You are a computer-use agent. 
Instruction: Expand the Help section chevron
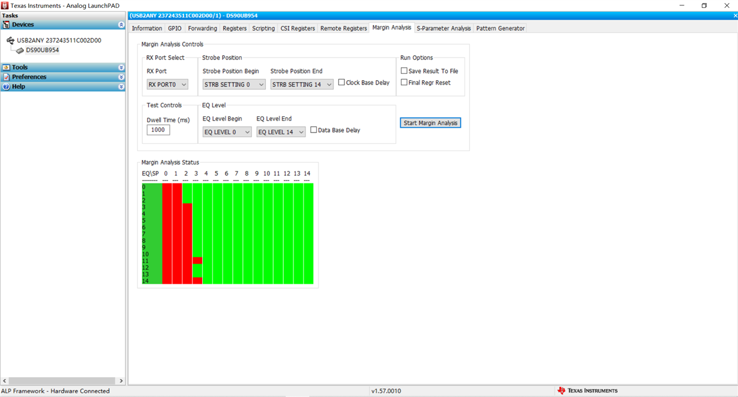pyautogui.click(x=121, y=86)
